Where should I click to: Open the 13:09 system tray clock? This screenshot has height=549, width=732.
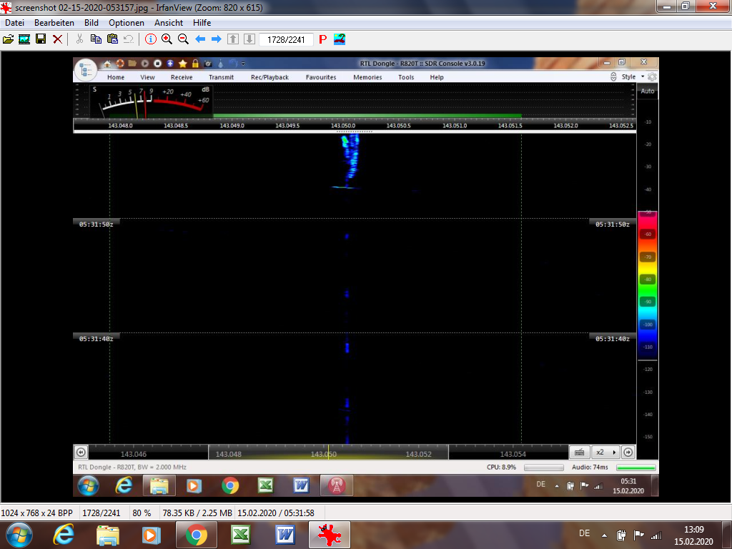693,535
